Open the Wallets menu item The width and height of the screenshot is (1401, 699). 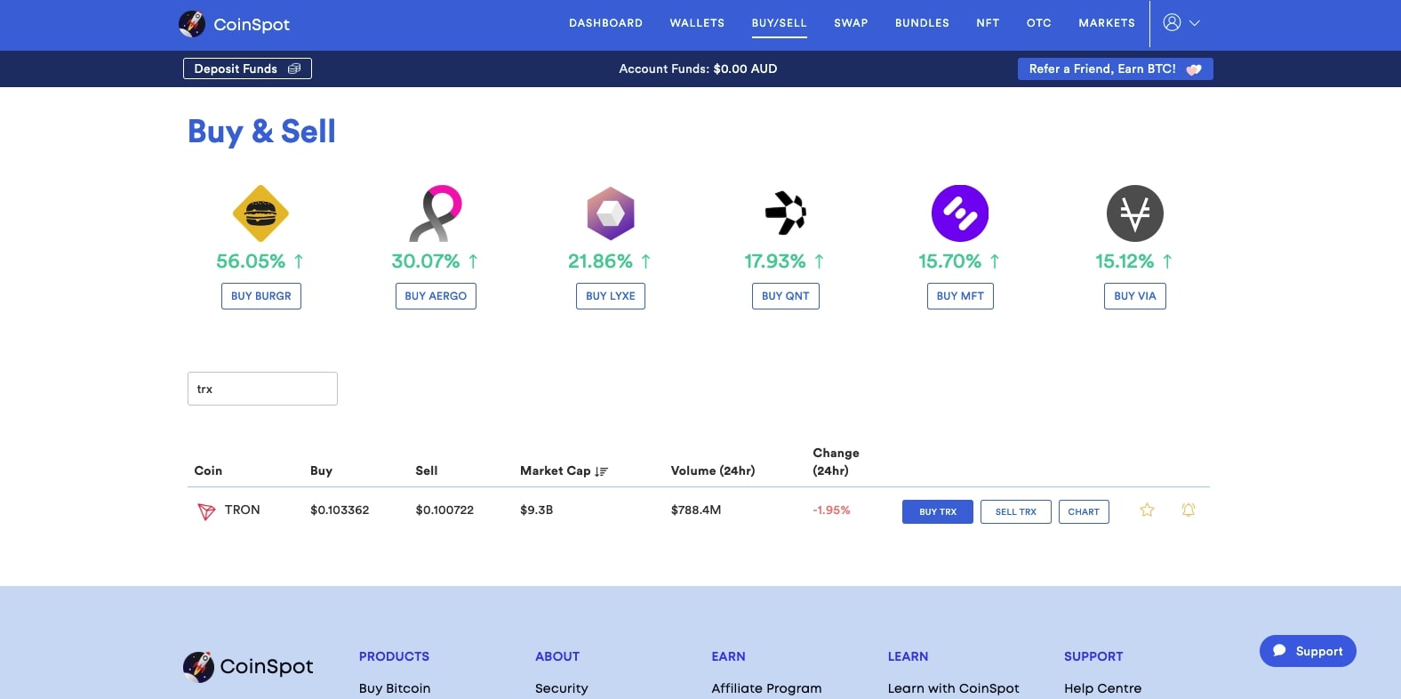coord(697,23)
